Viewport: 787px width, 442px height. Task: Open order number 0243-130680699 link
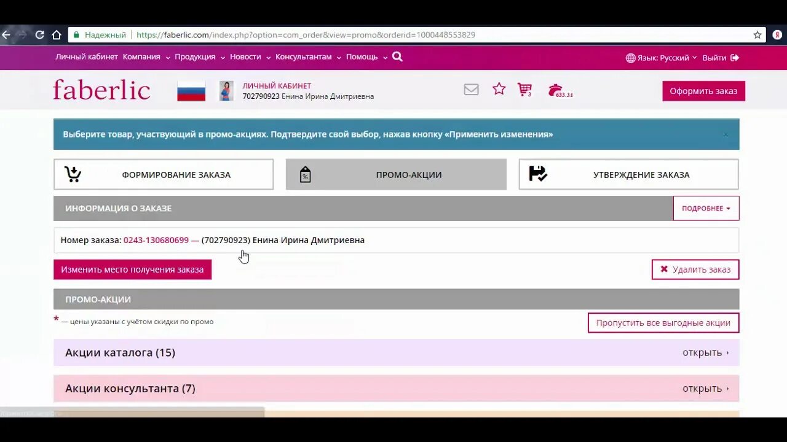coord(156,240)
